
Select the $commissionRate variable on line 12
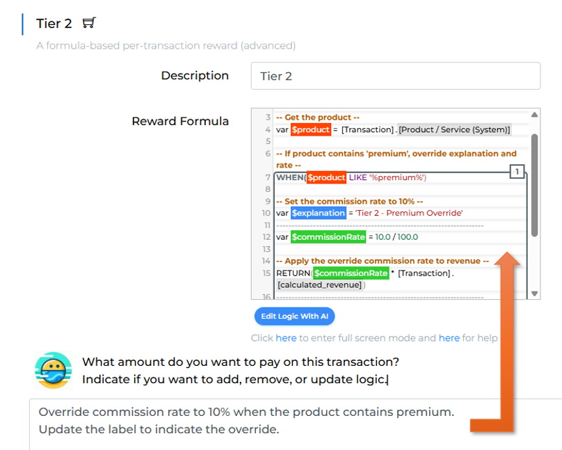point(328,236)
